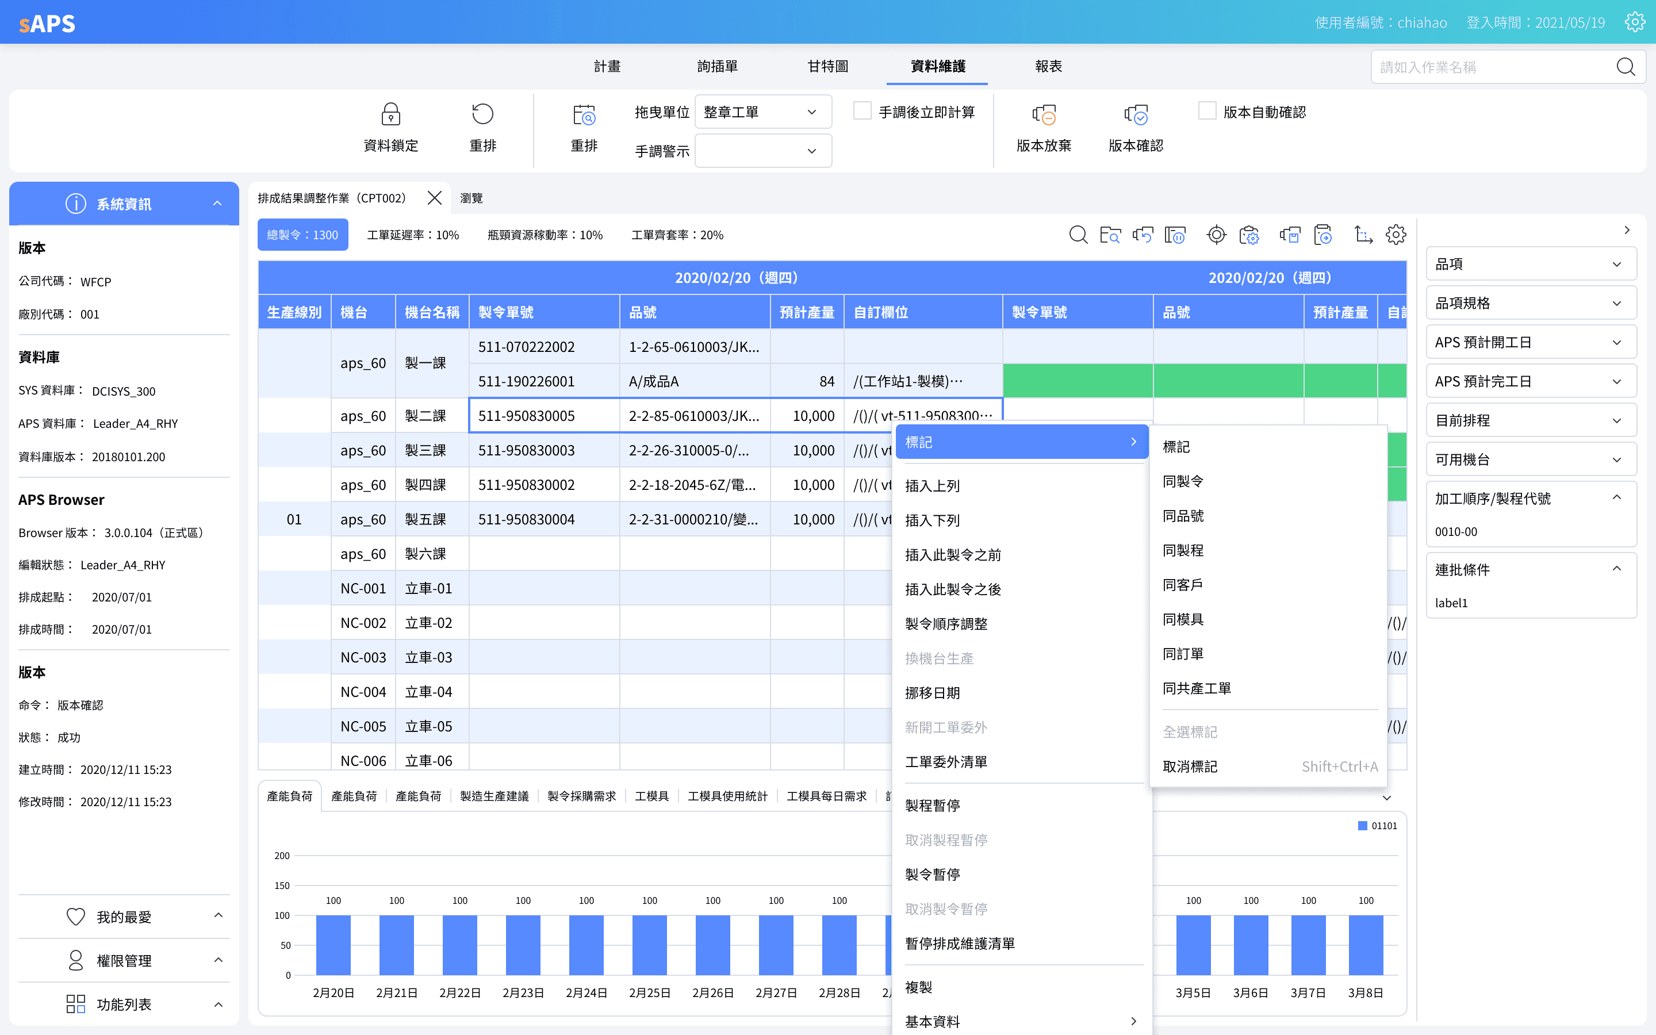Click the crosshair locate icon in grid toolbar

[x=1216, y=235]
